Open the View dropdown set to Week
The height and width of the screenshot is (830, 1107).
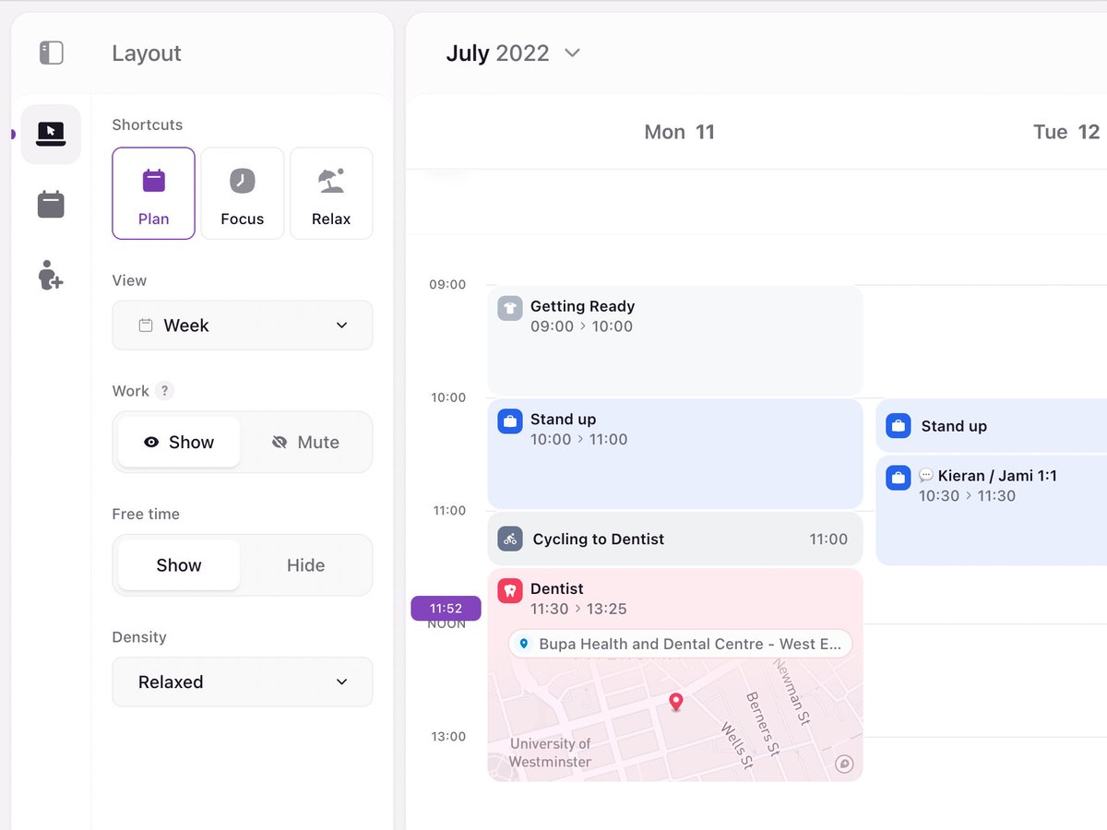tap(242, 325)
